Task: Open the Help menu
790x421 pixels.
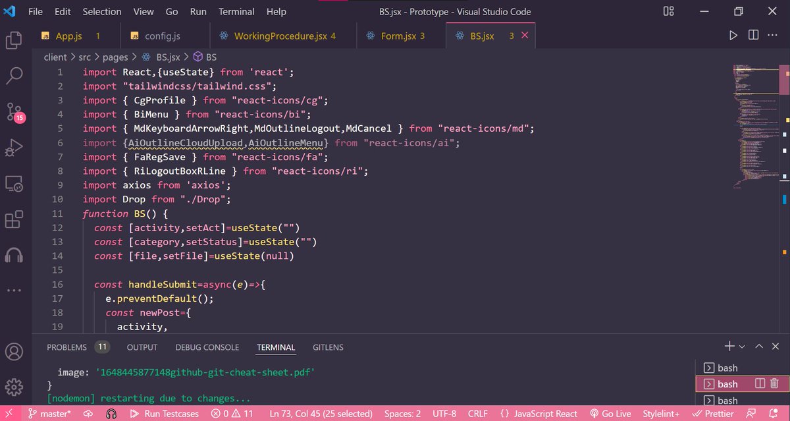Action: pos(276,11)
